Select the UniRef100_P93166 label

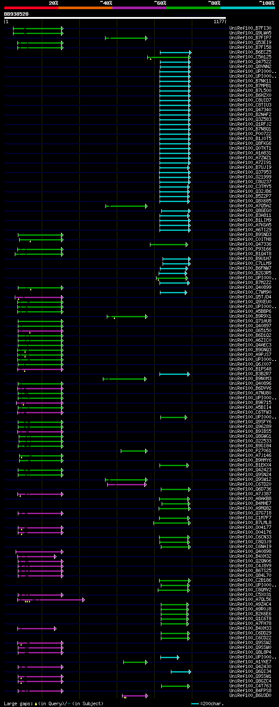pos(250,249)
